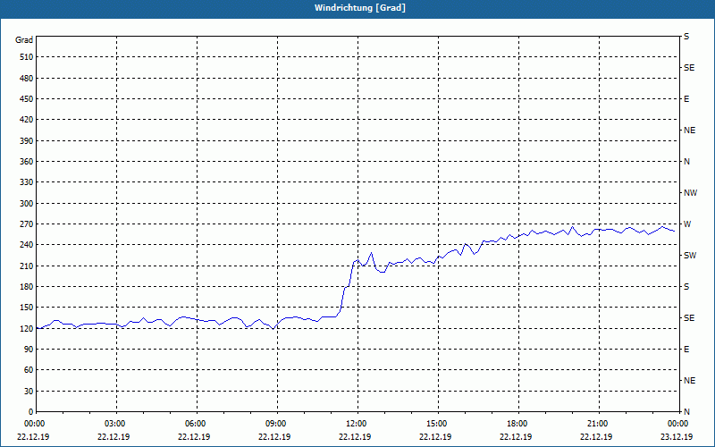Select the 03:00 time axis label
Image resolution: width=715 pixels, height=447 pixels.
[x=114, y=424]
